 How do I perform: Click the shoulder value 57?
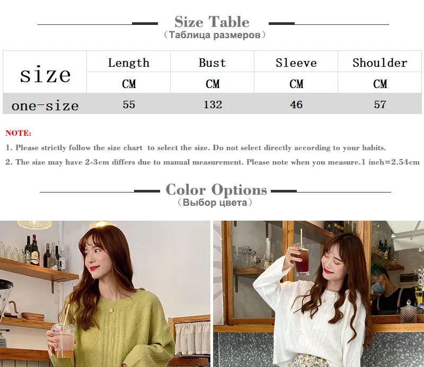coord(380,104)
